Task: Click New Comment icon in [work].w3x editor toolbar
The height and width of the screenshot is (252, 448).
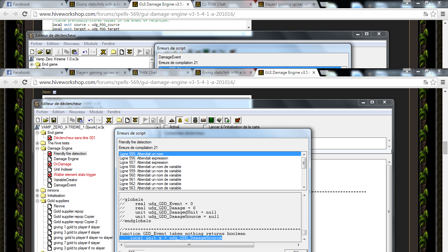Action: 135,120
